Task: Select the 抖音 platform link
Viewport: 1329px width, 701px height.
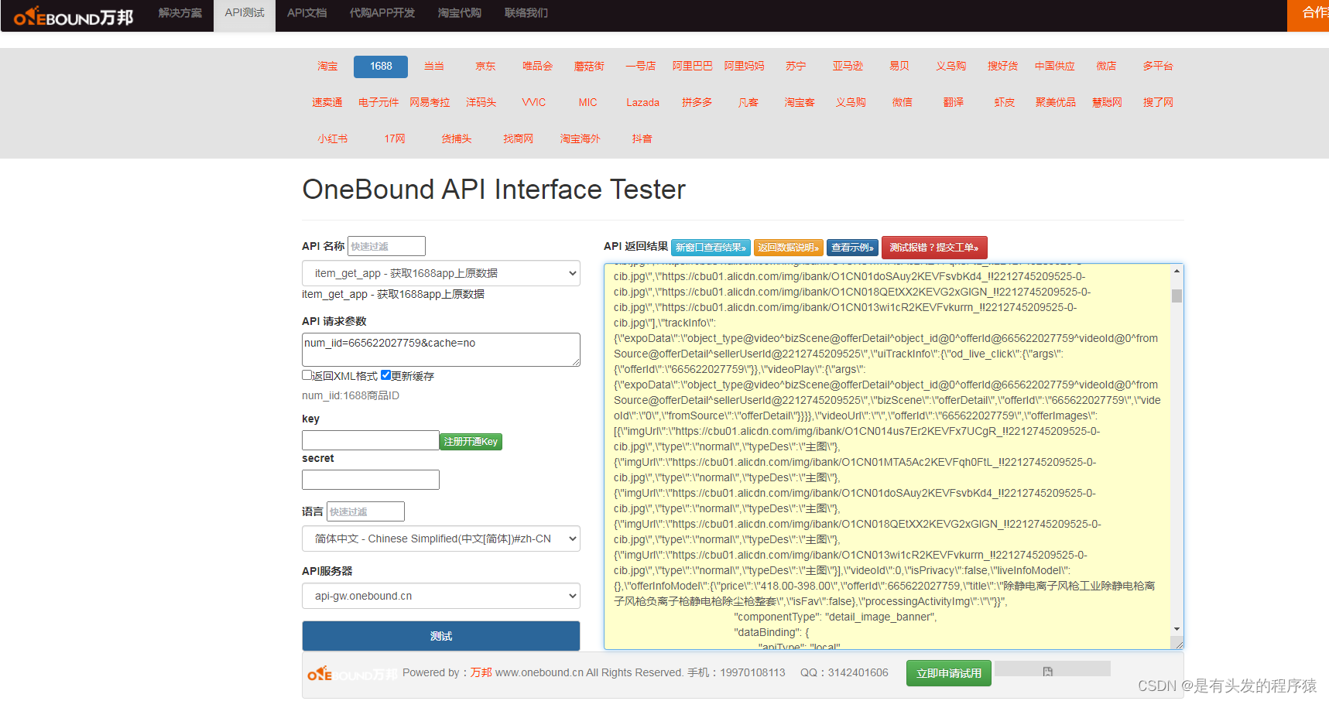Action: tap(642, 139)
